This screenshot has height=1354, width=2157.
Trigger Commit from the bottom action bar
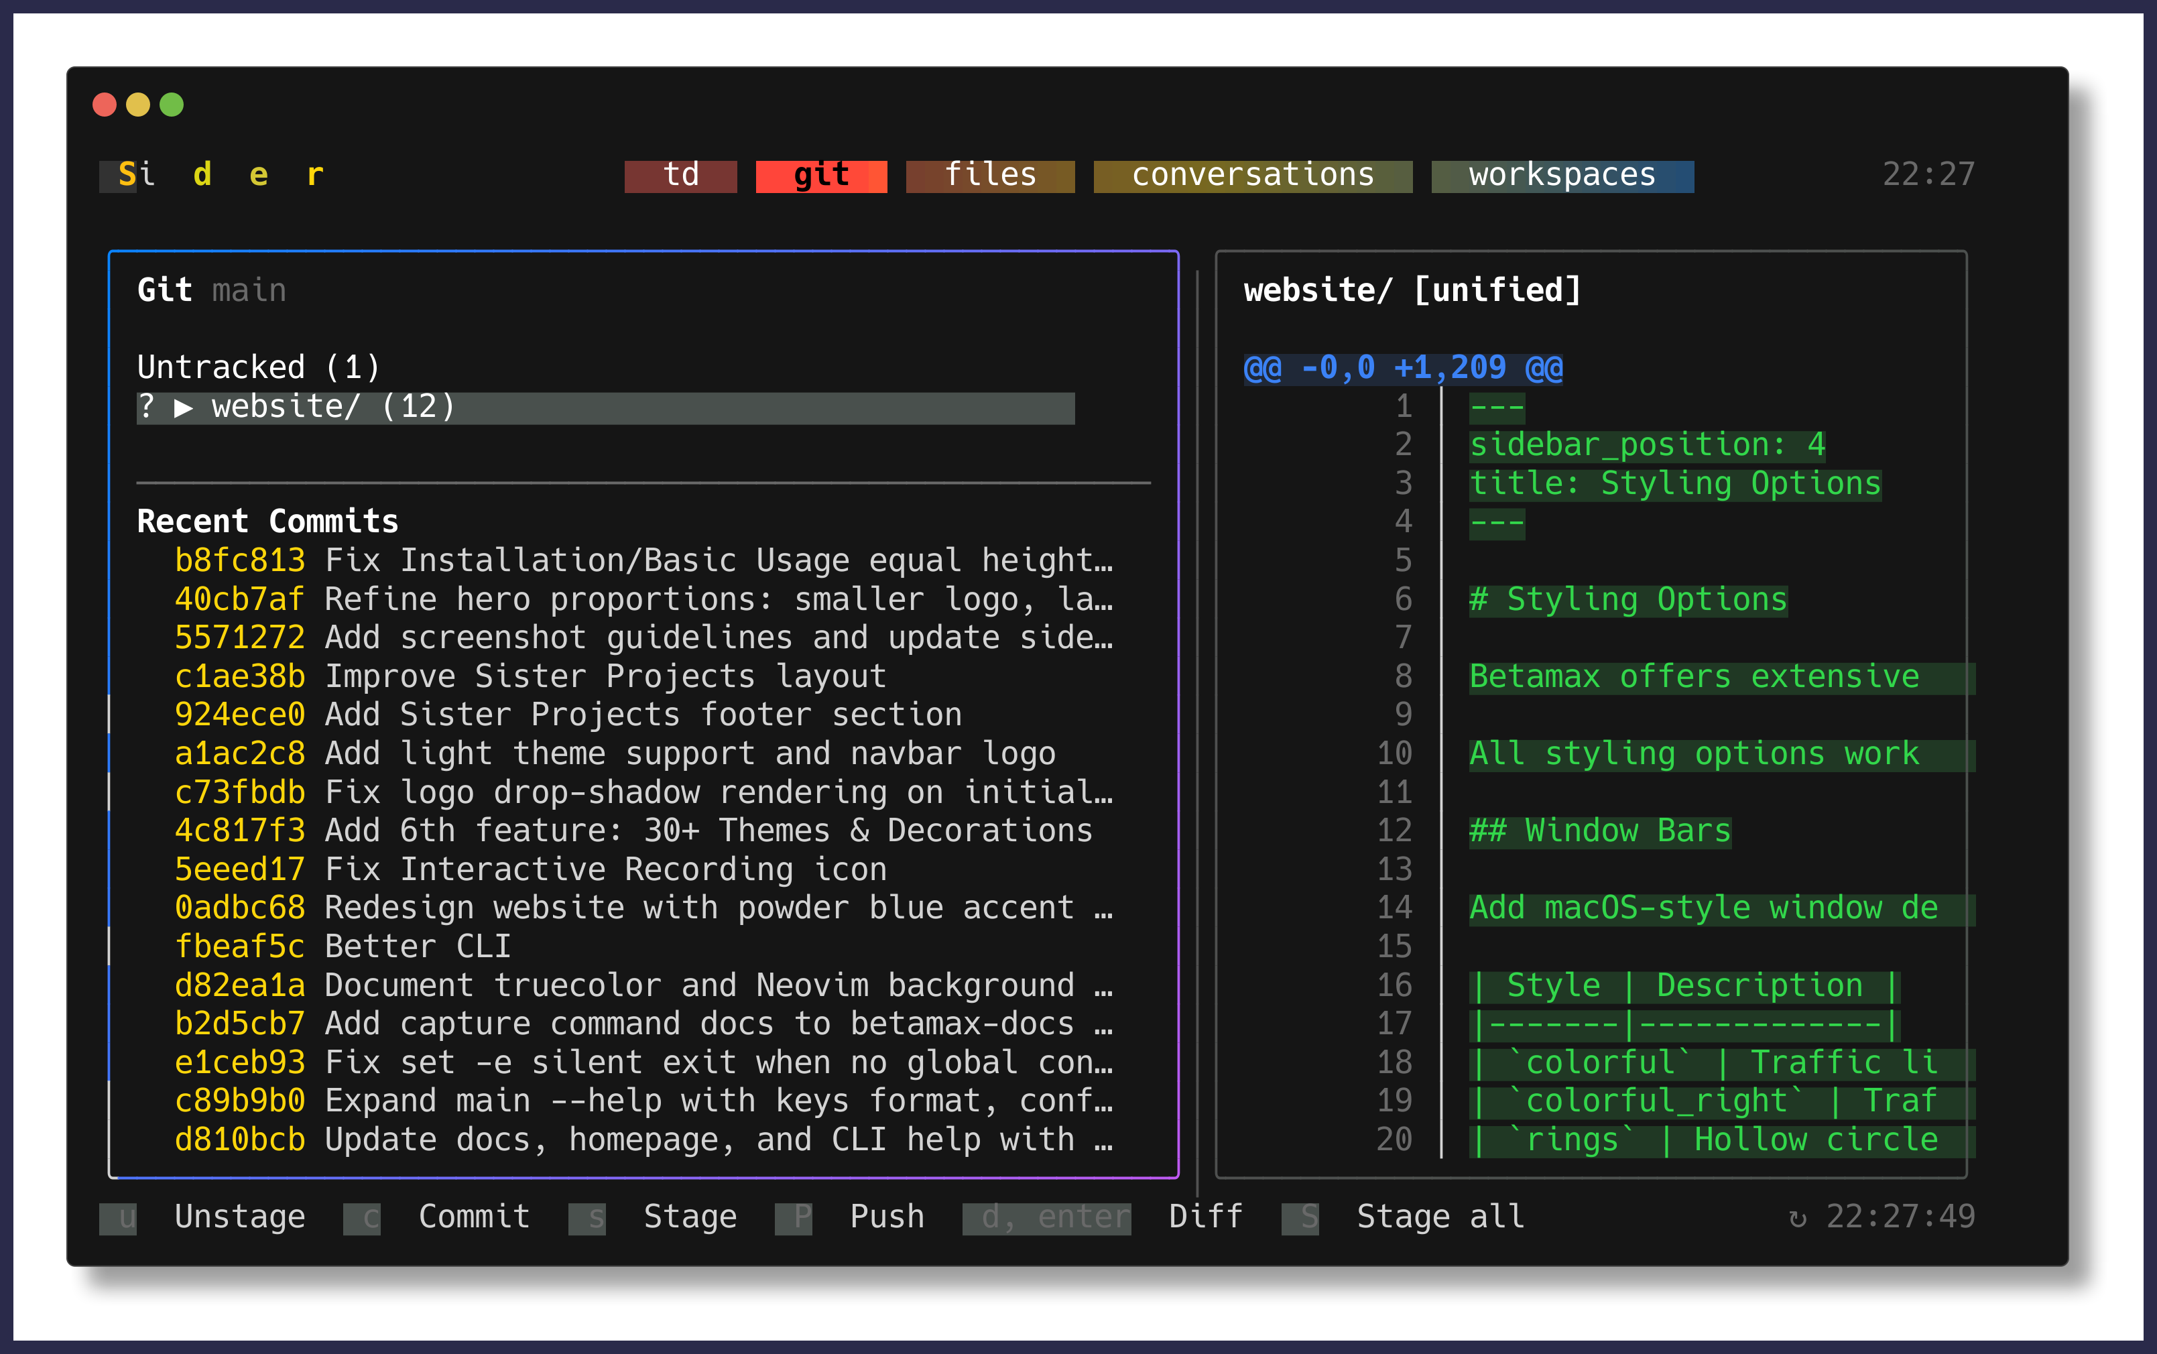474,1216
